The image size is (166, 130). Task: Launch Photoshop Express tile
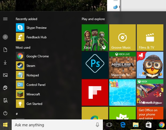[x=95, y=65]
